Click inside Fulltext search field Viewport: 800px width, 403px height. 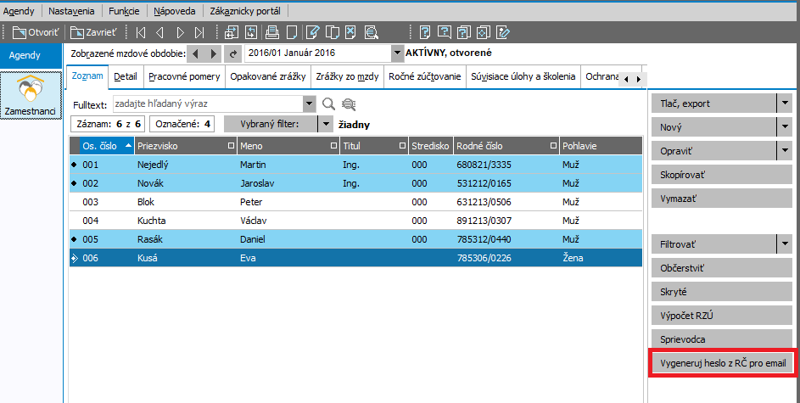click(x=208, y=104)
